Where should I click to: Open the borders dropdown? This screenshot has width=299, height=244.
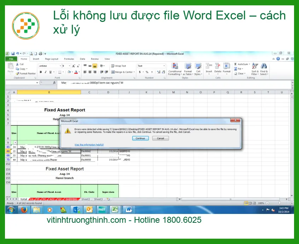coord(63,72)
